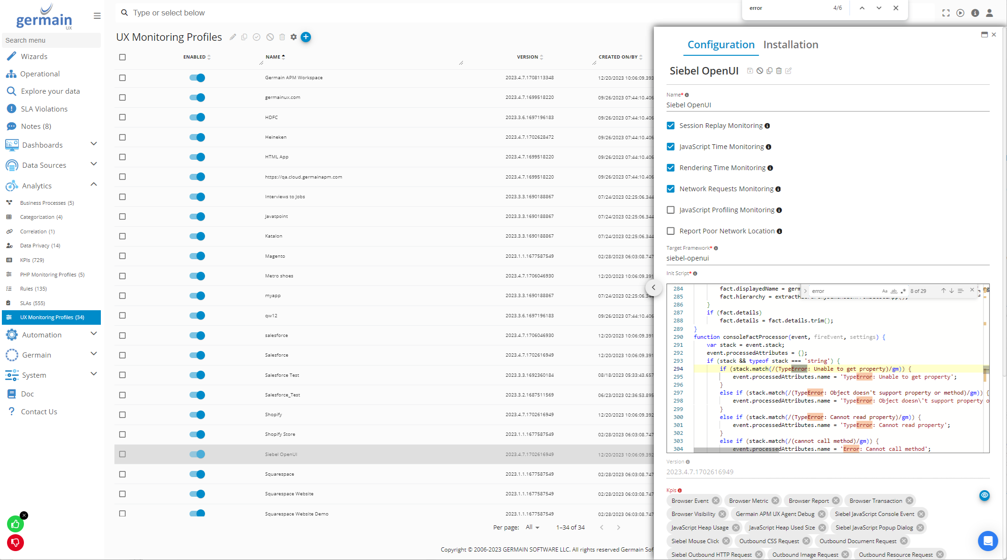This screenshot has height=560, width=1007.
Task: Open Wizards in the sidebar
Action: (x=34, y=57)
